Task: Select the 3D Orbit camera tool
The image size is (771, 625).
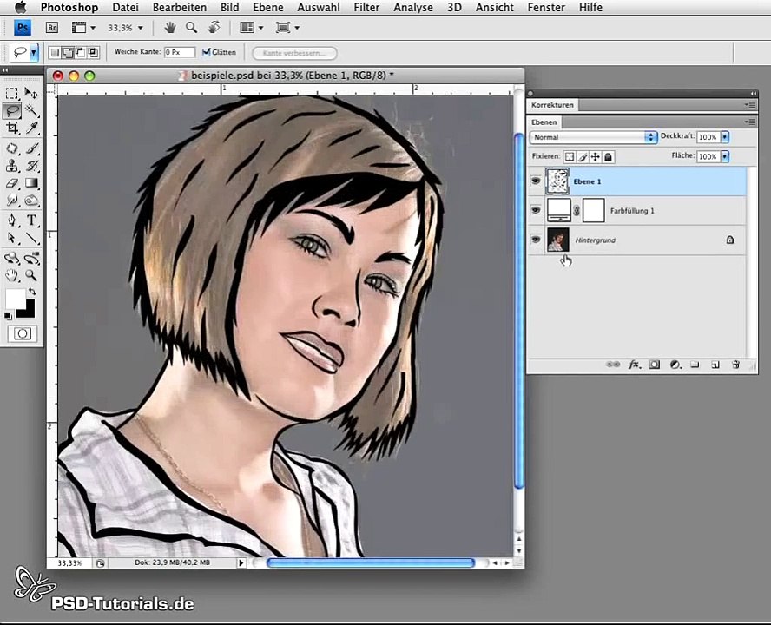Action: [31, 258]
